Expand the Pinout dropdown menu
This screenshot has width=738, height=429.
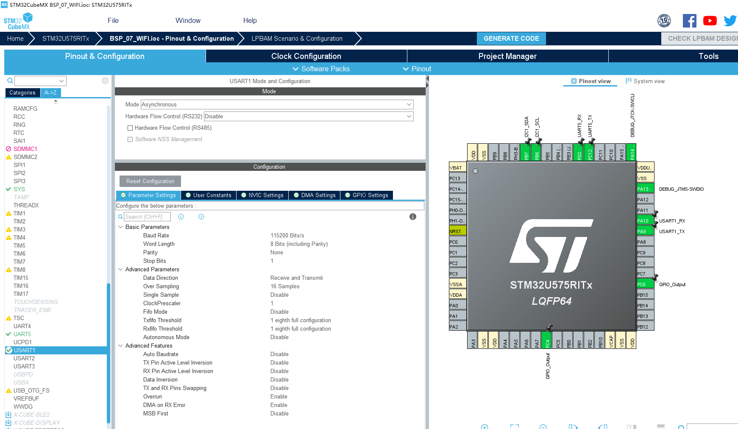pos(417,69)
